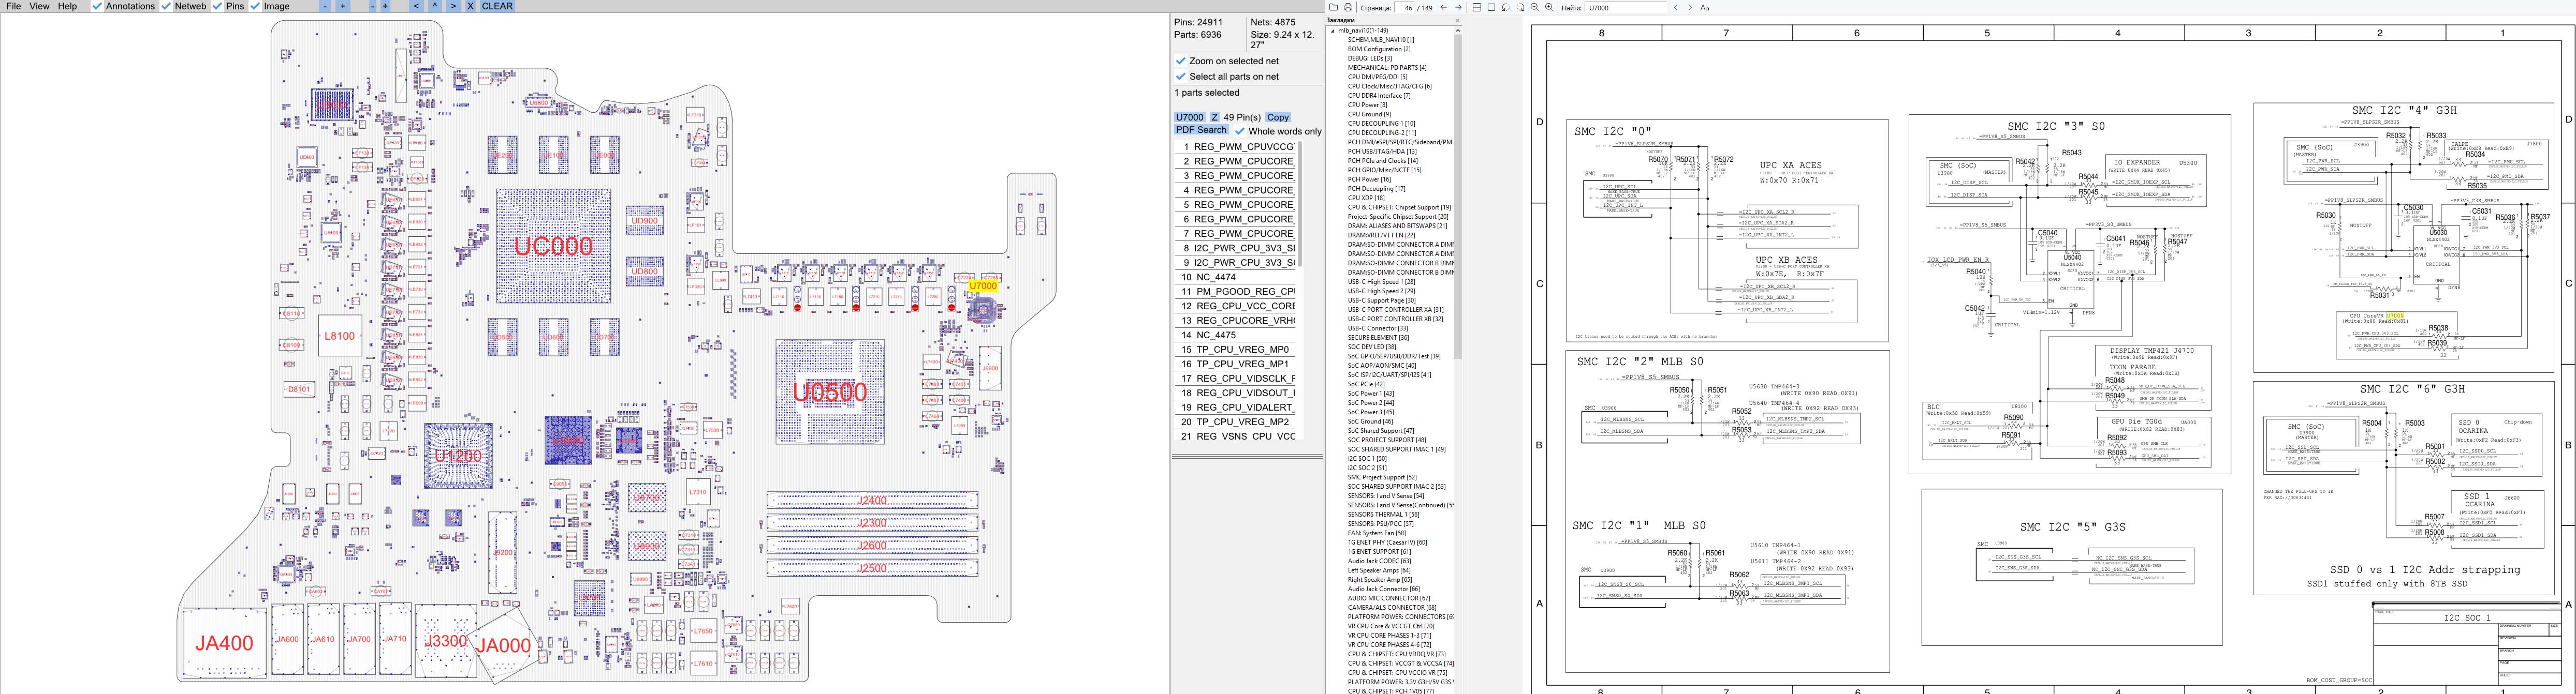Click the print icon in PDF viewer
The image size is (2576, 694).
(x=1347, y=7)
